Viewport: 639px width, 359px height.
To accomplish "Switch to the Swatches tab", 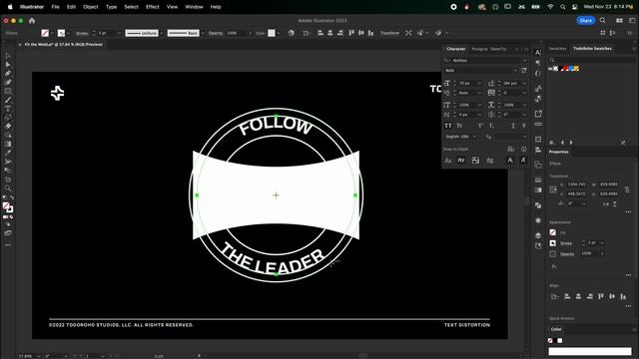I will coord(557,49).
